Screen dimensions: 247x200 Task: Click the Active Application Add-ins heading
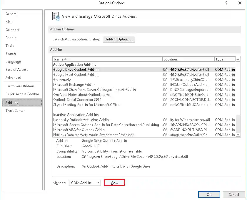click(74, 65)
